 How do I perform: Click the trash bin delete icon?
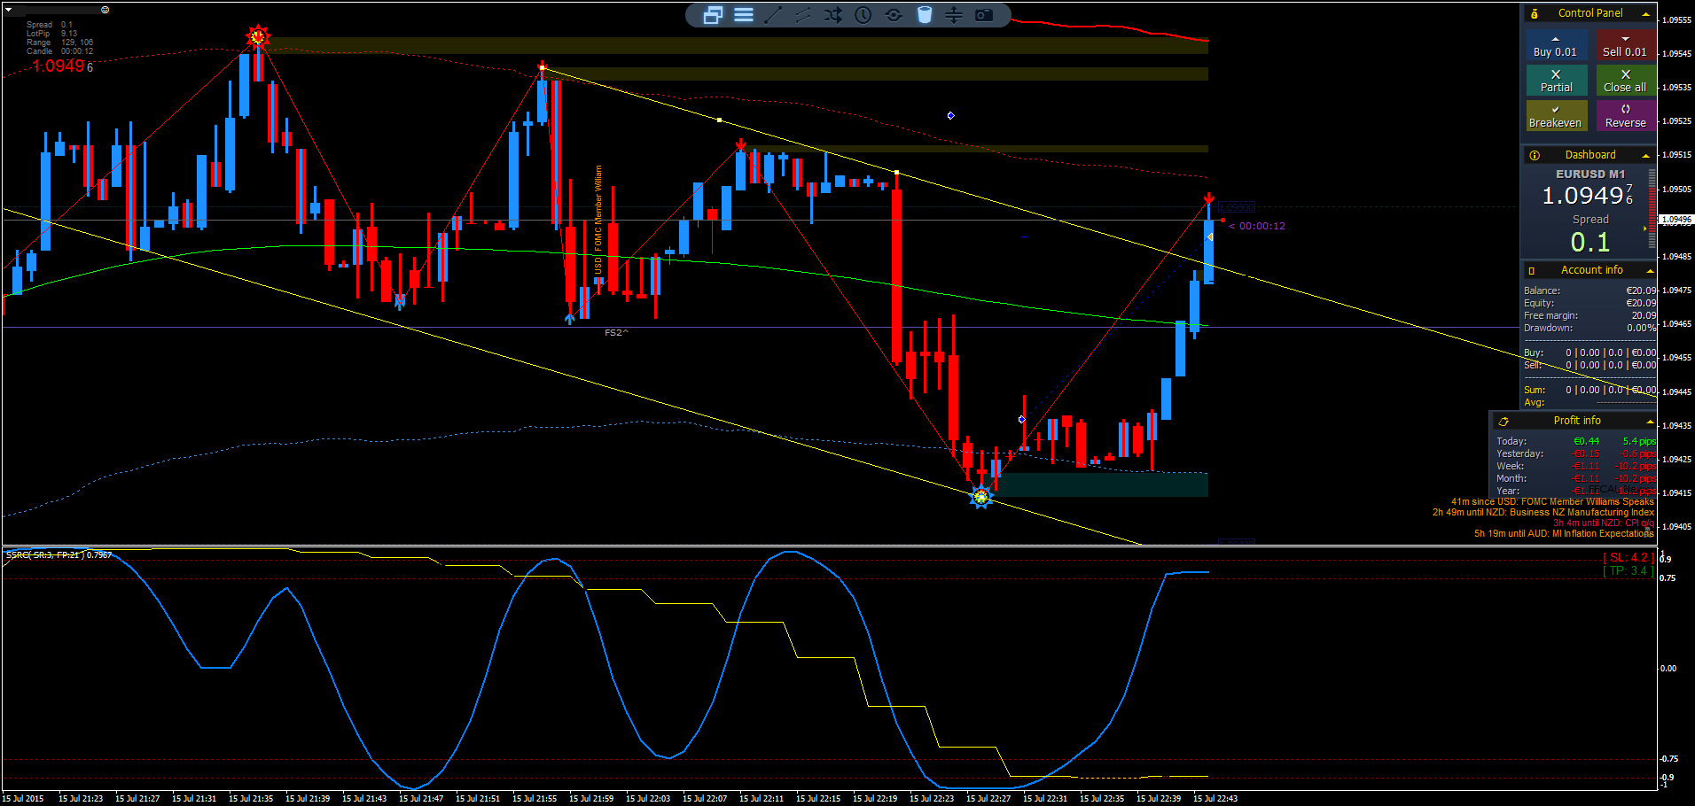point(924,15)
